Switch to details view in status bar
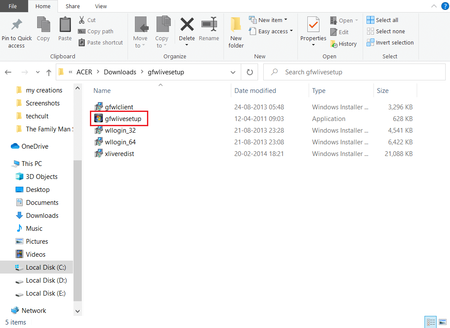 tap(431, 322)
